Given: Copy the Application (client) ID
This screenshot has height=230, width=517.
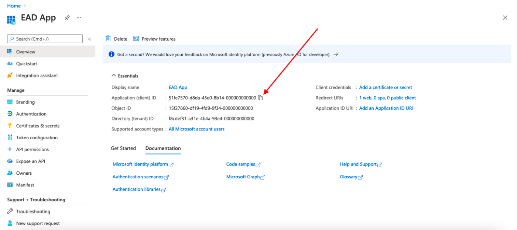Looking at the screenshot, I should pos(261,98).
